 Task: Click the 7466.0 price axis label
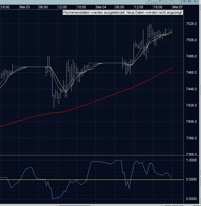tap(191, 72)
